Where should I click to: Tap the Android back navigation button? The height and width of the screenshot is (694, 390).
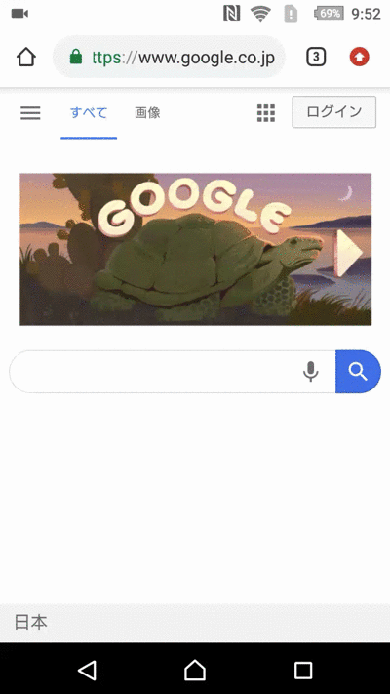87,671
